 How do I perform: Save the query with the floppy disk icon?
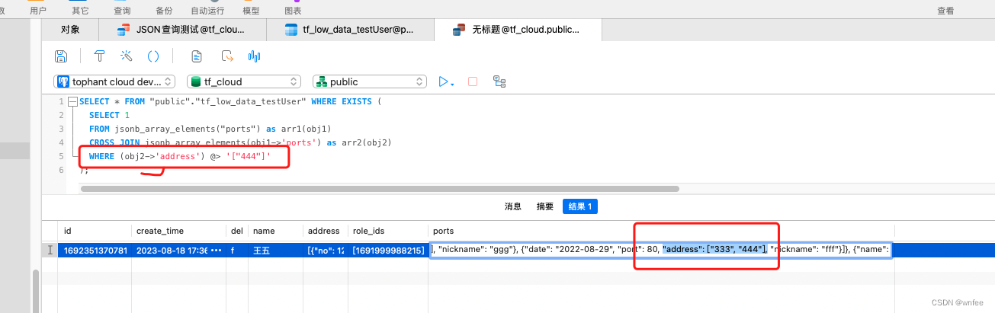click(61, 56)
